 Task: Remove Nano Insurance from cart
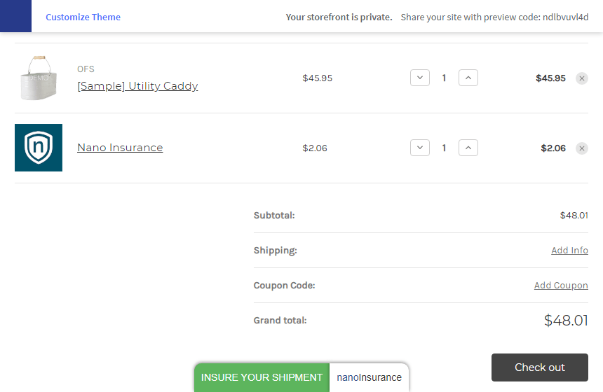pos(582,148)
